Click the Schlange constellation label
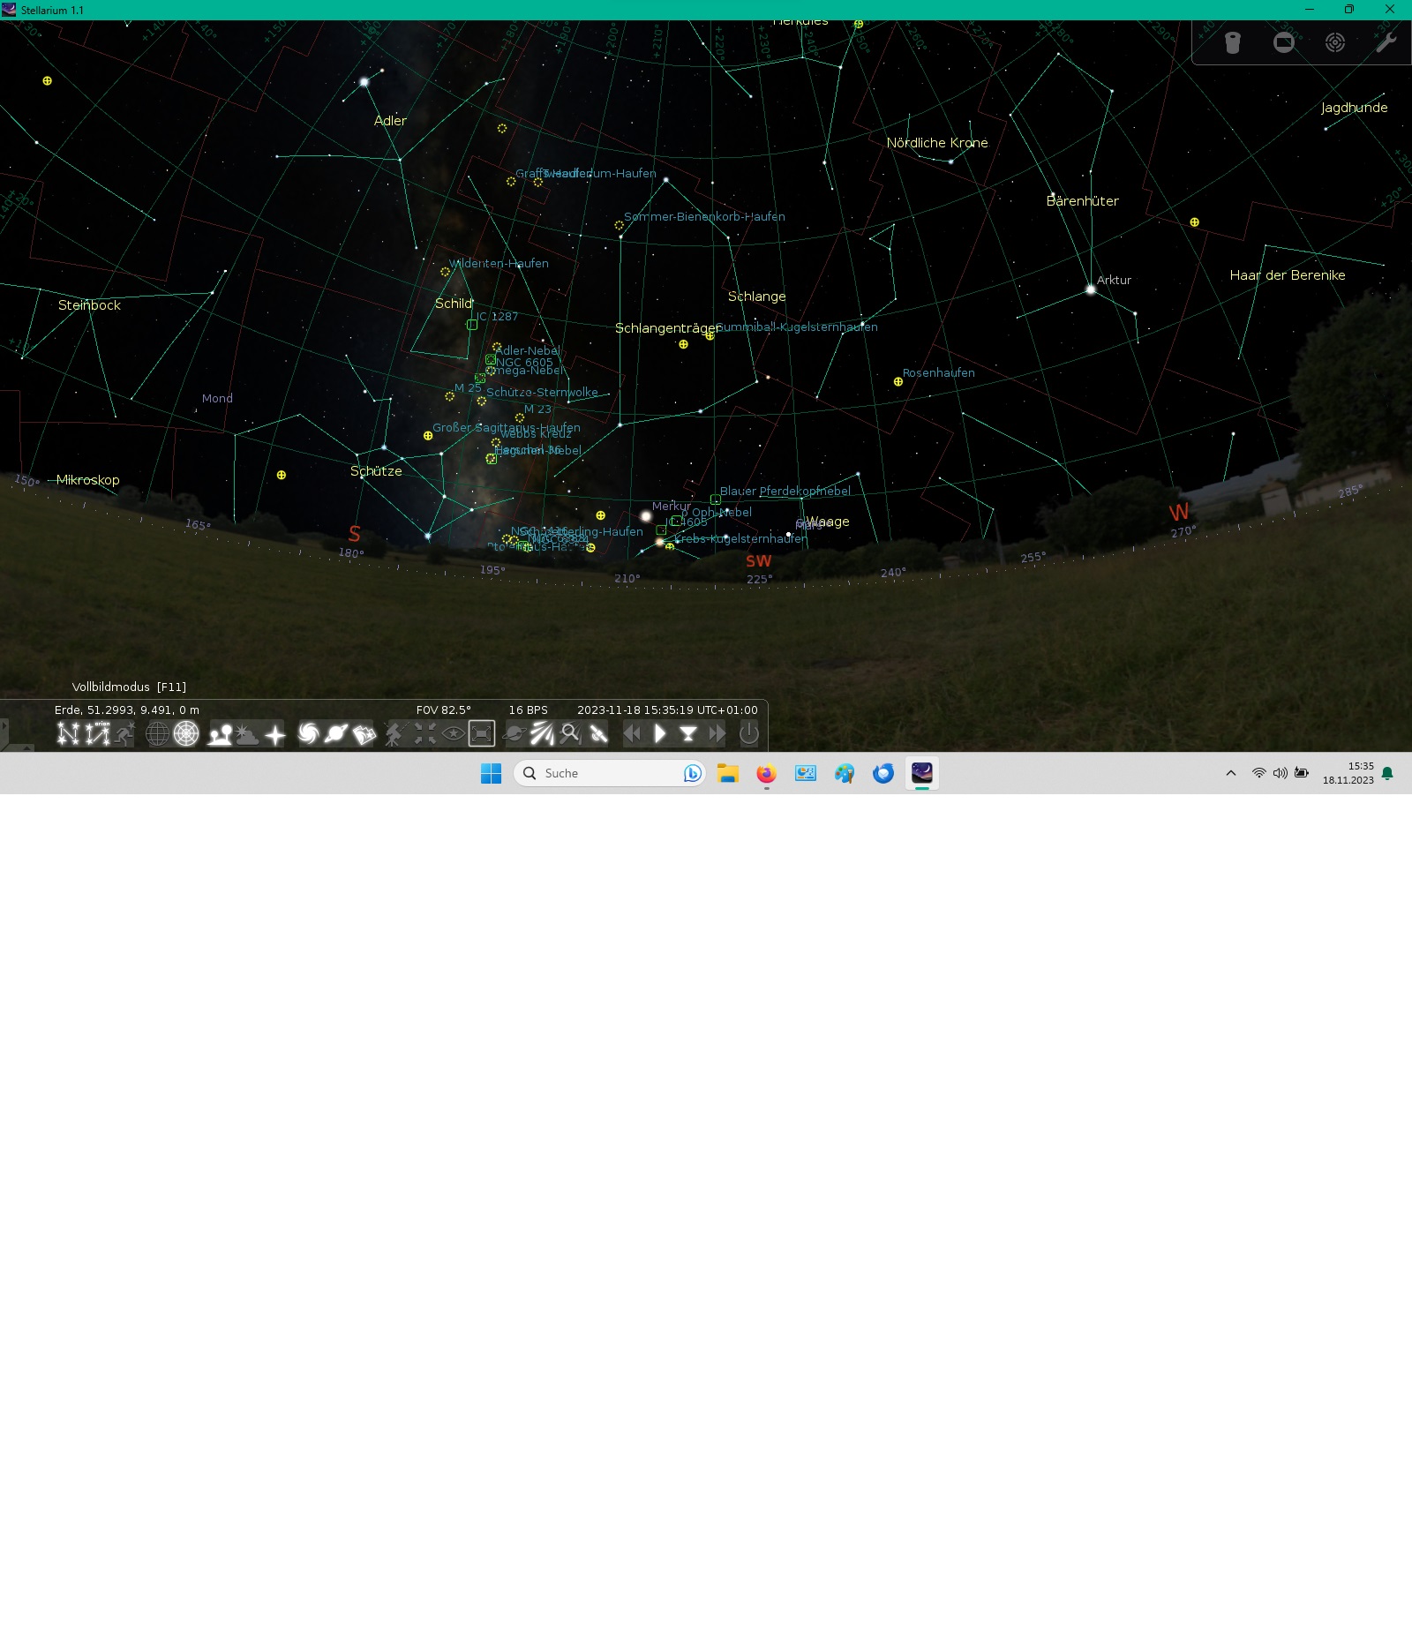Screen dimensions: 1412x1637 point(756,297)
